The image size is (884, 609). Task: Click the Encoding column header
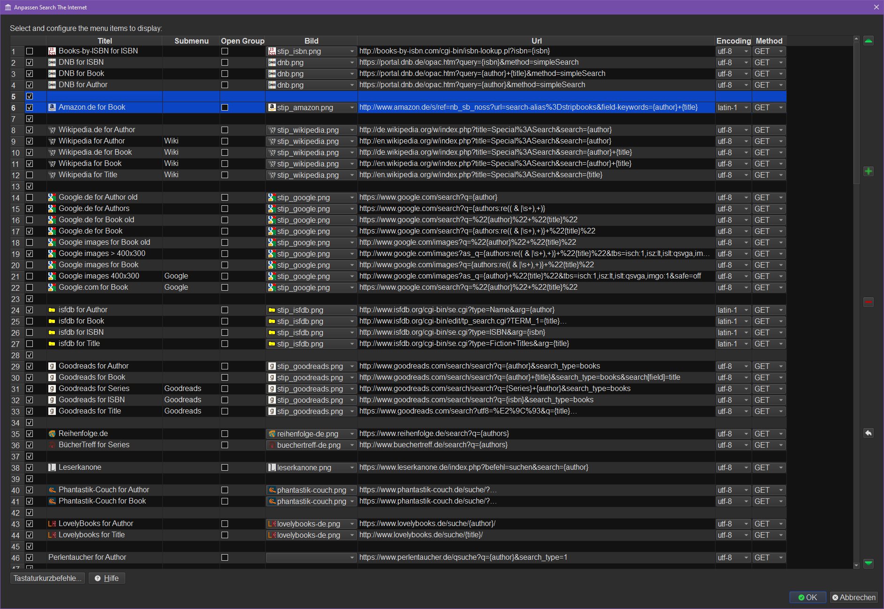pyautogui.click(x=733, y=41)
